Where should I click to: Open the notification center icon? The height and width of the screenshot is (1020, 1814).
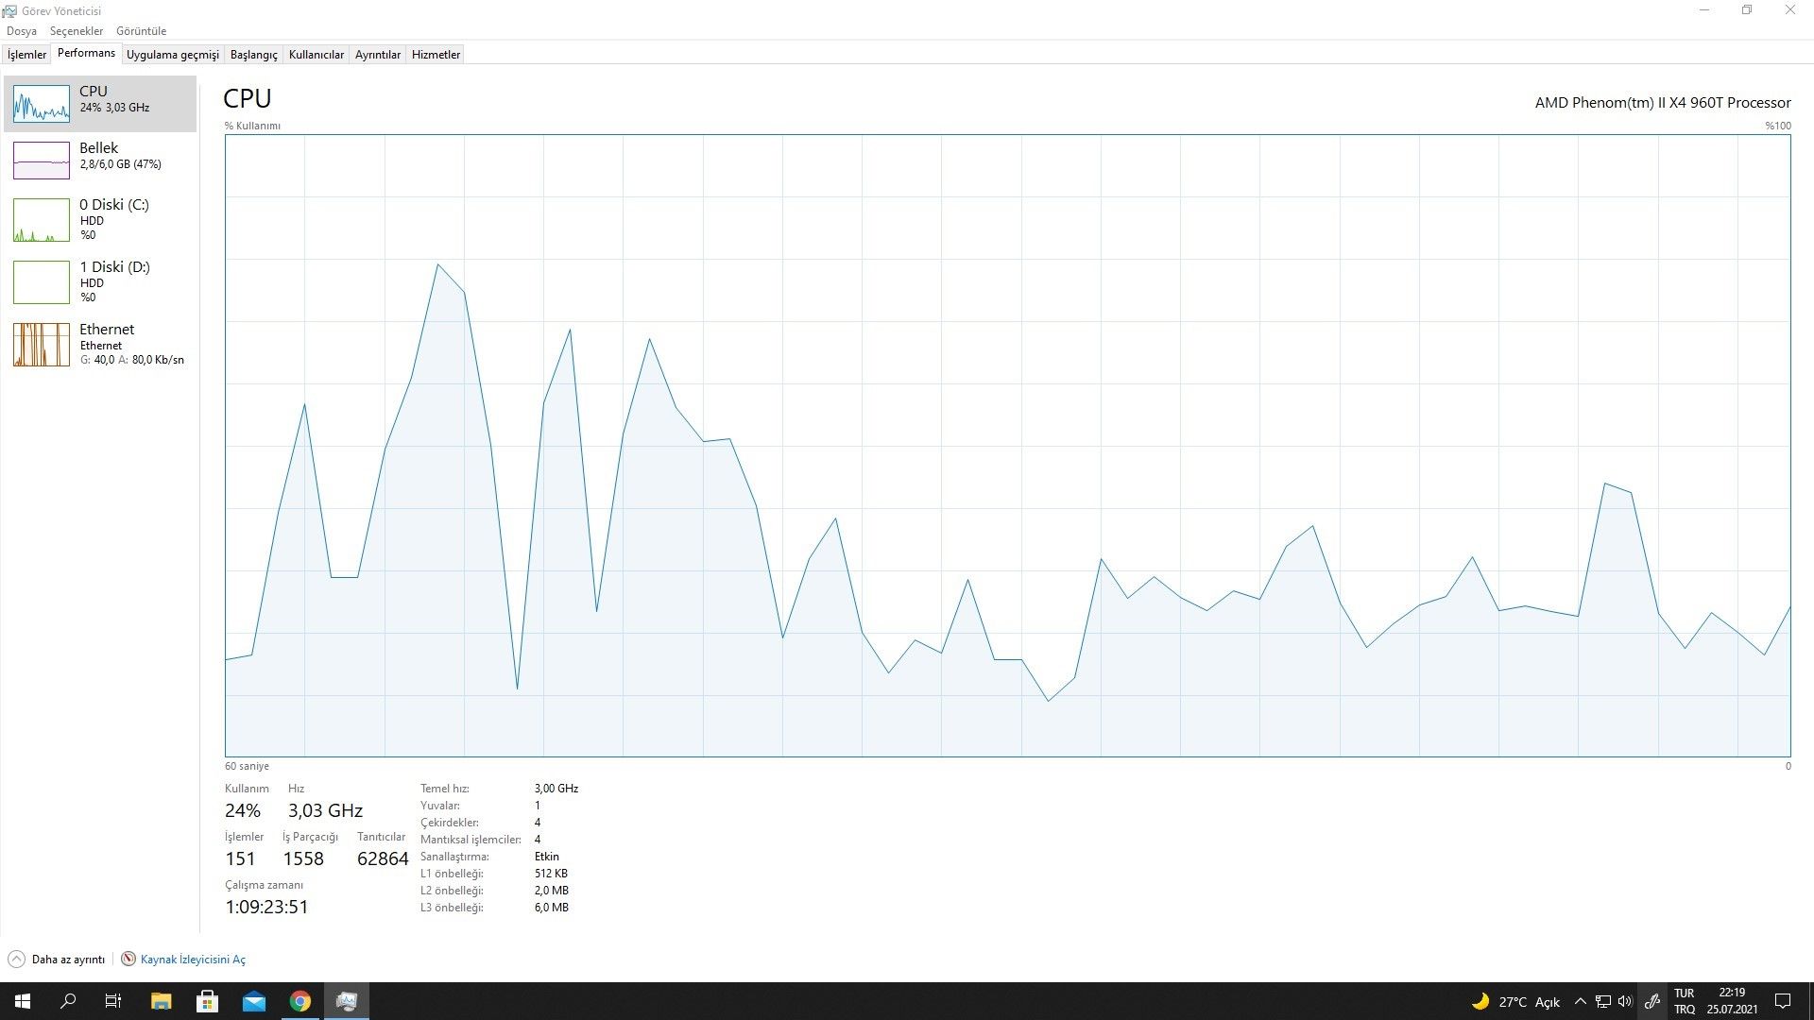1783,1001
